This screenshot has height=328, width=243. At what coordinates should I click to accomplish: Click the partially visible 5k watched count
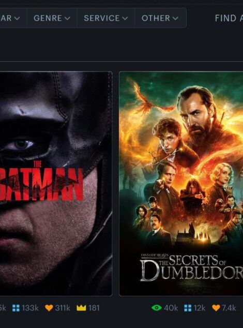[3, 308]
